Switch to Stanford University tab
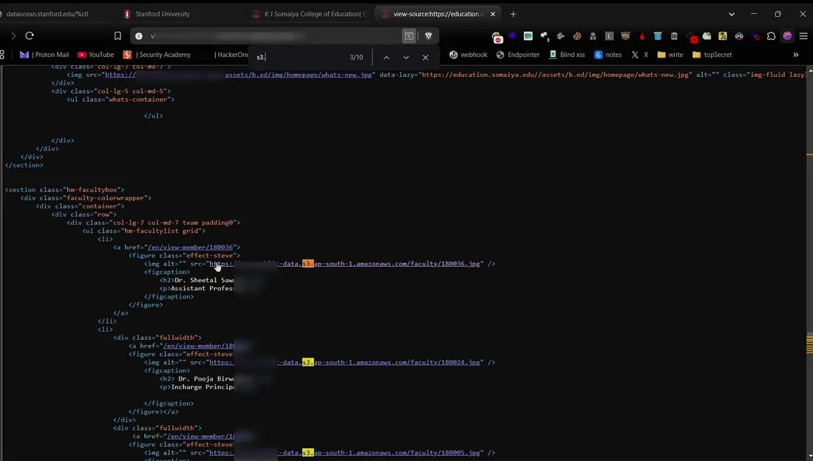The width and height of the screenshot is (813, 461). pyautogui.click(x=163, y=14)
